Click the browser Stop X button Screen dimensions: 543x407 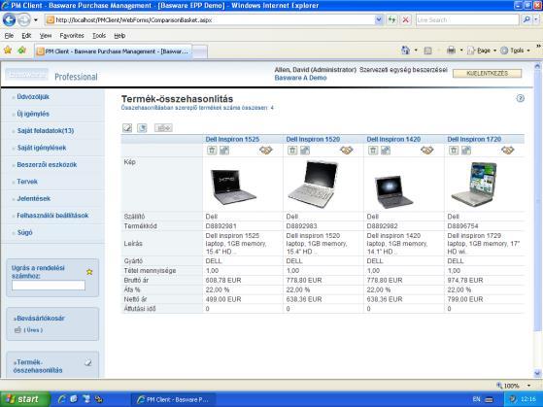[405, 19]
